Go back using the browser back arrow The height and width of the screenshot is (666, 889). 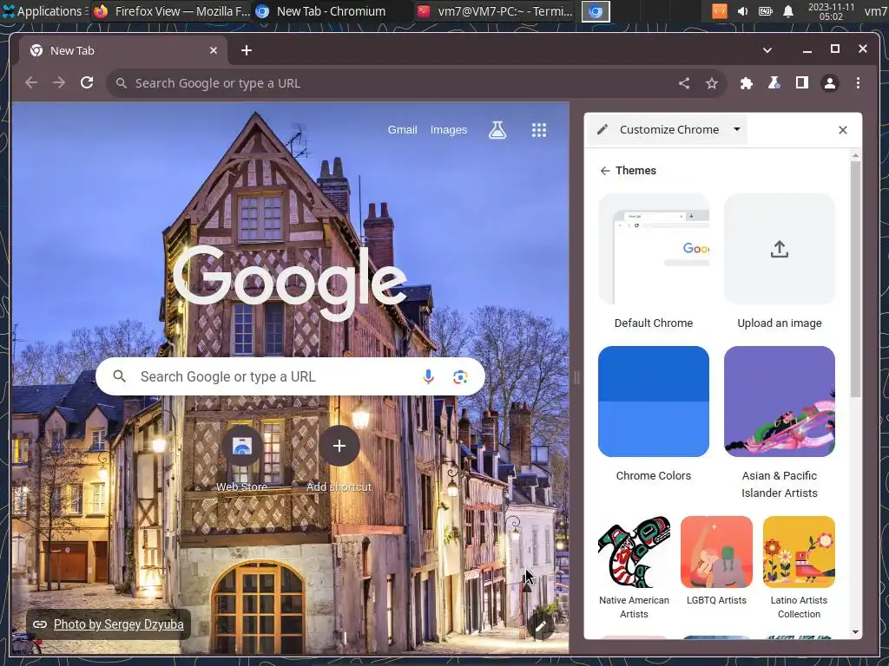tap(31, 83)
